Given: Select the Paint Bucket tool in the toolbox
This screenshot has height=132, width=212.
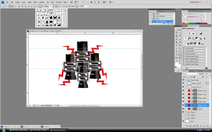Looking at the screenshot, I should click(180, 45).
